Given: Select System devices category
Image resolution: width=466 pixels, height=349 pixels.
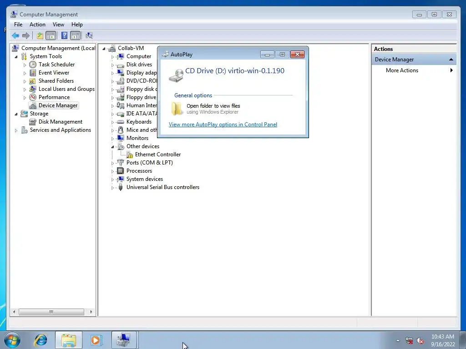Looking at the screenshot, I should [x=144, y=179].
